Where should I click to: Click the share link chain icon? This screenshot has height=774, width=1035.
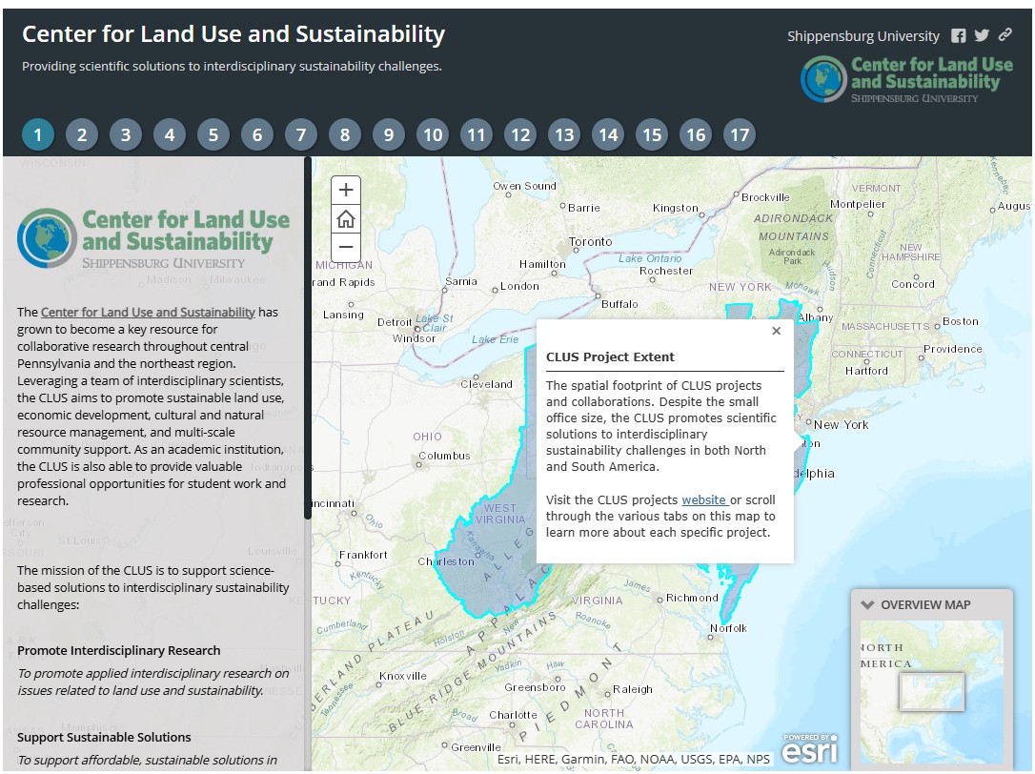pos(1005,35)
